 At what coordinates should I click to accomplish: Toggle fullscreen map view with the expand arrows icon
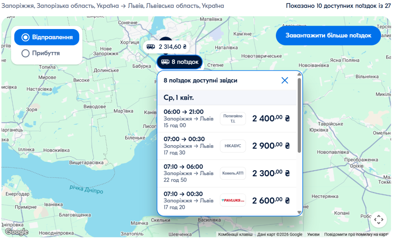379,219
